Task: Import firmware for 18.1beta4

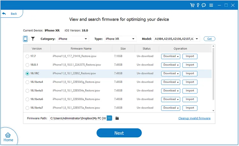Action: [x=190, y=82]
